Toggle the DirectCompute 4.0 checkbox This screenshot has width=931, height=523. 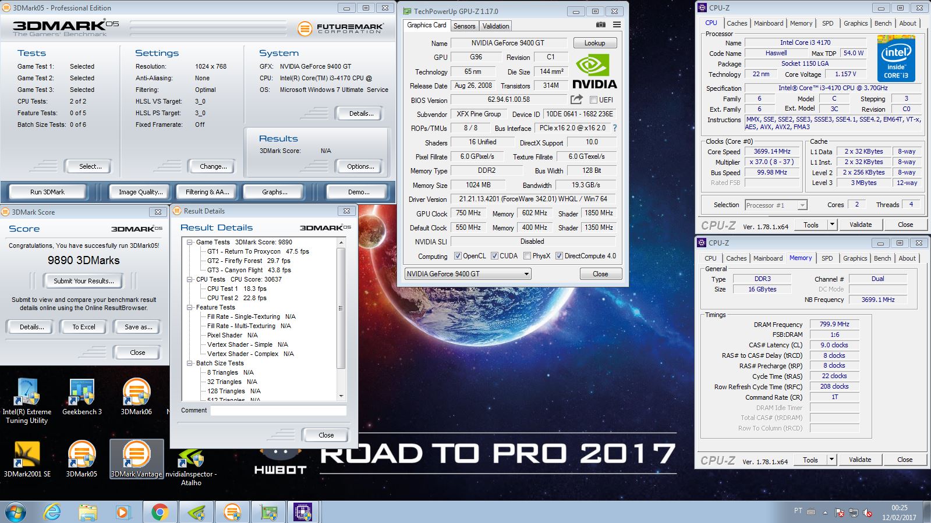coord(559,255)
